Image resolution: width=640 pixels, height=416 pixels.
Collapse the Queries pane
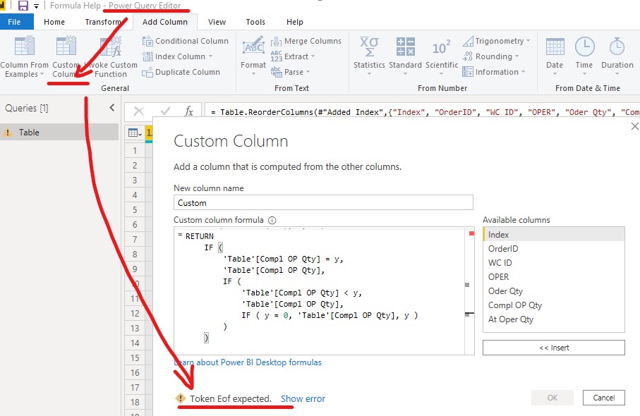[x=111, y=108]
